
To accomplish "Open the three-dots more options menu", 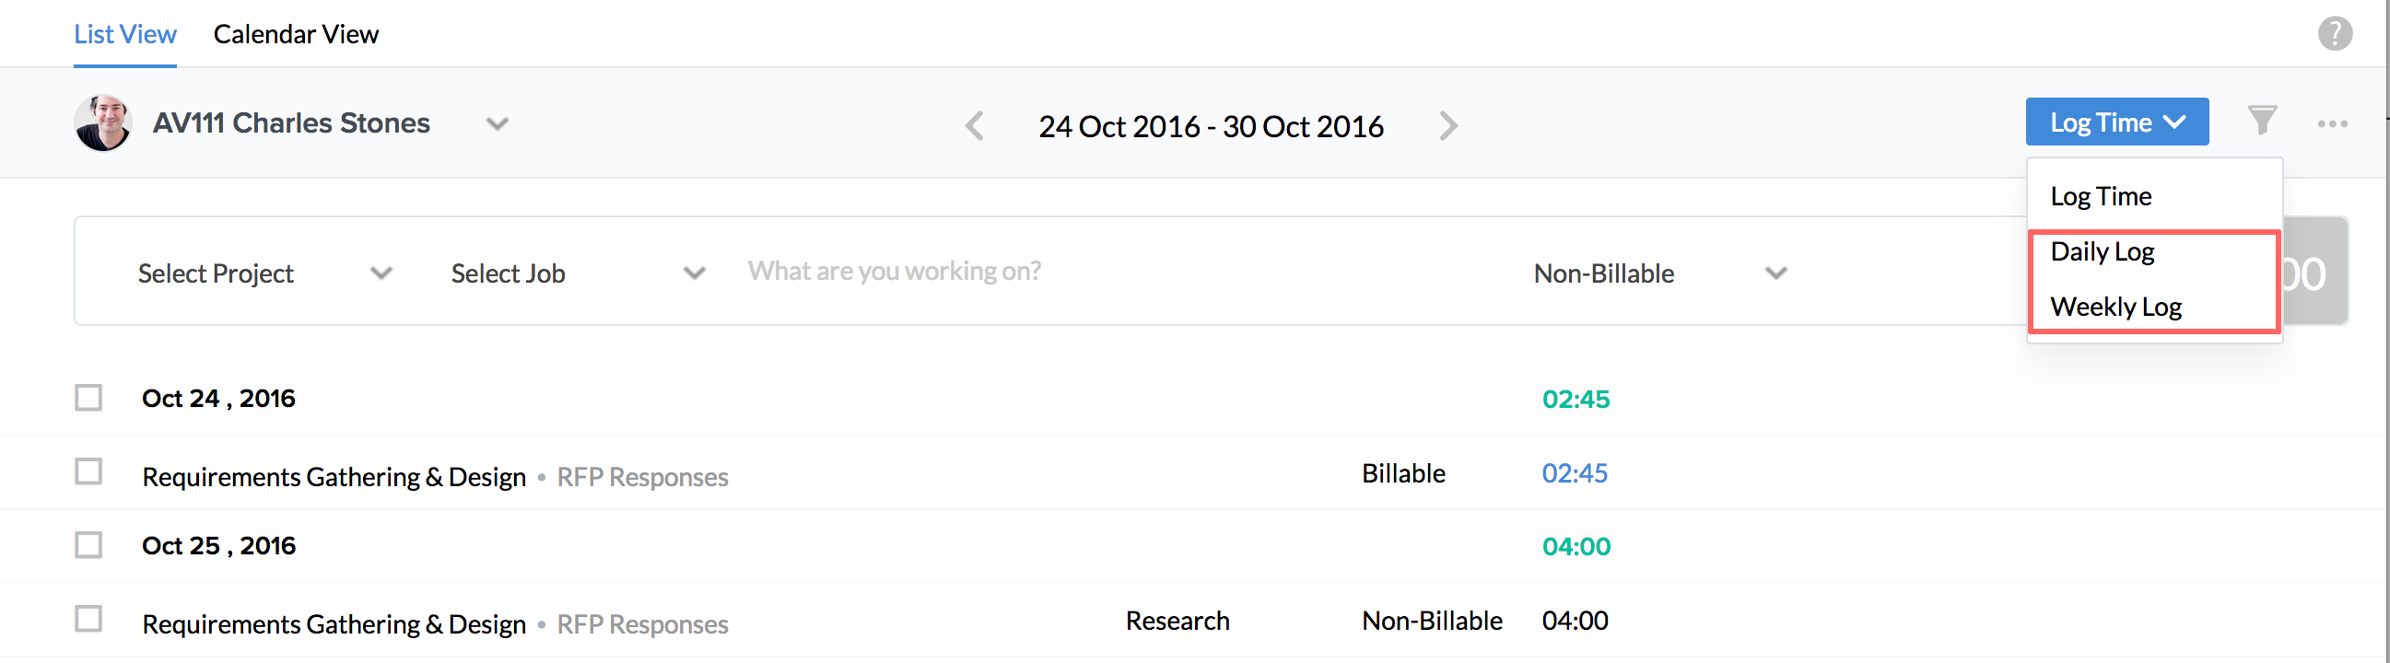I will click(2332, 123).
